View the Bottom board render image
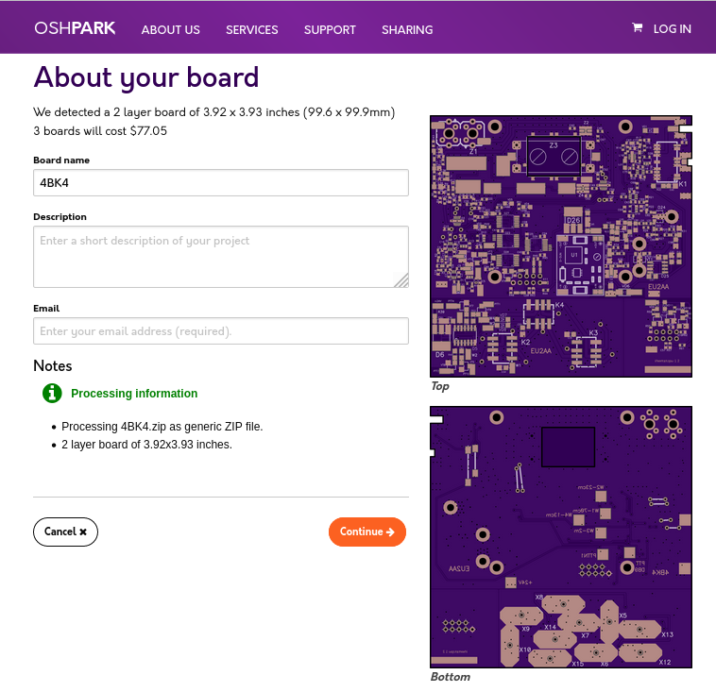716x692 pixels. (x=561, y=537)
